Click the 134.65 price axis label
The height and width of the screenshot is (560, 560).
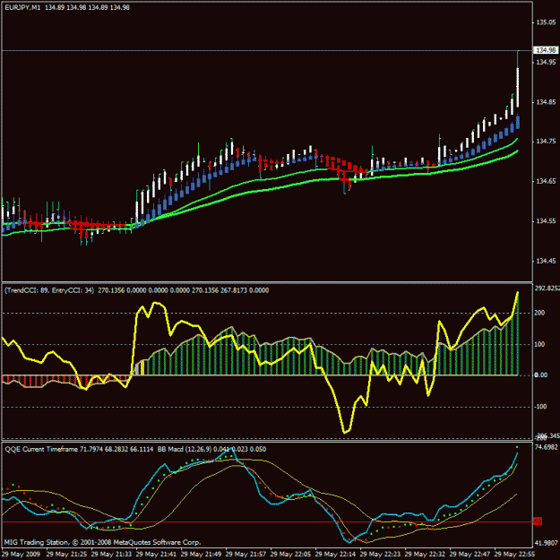(x=546, y=181)
